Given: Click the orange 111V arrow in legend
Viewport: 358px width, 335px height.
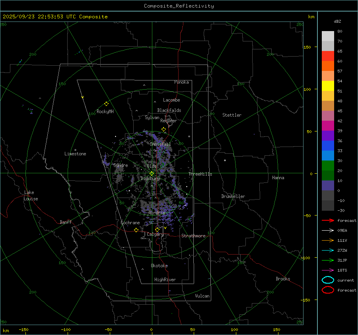Looking at the screenshot, I should point(327,240).
